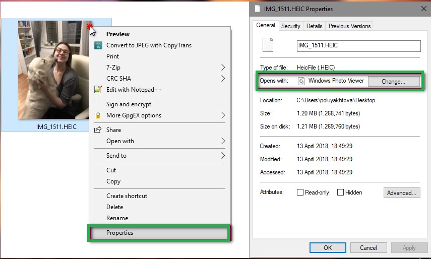The image size is (431, 259).
Task: Click the blank file icon beside filename field
Action: pos(268,46)
